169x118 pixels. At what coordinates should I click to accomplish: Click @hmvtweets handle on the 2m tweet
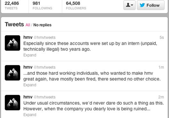[45, 97]
